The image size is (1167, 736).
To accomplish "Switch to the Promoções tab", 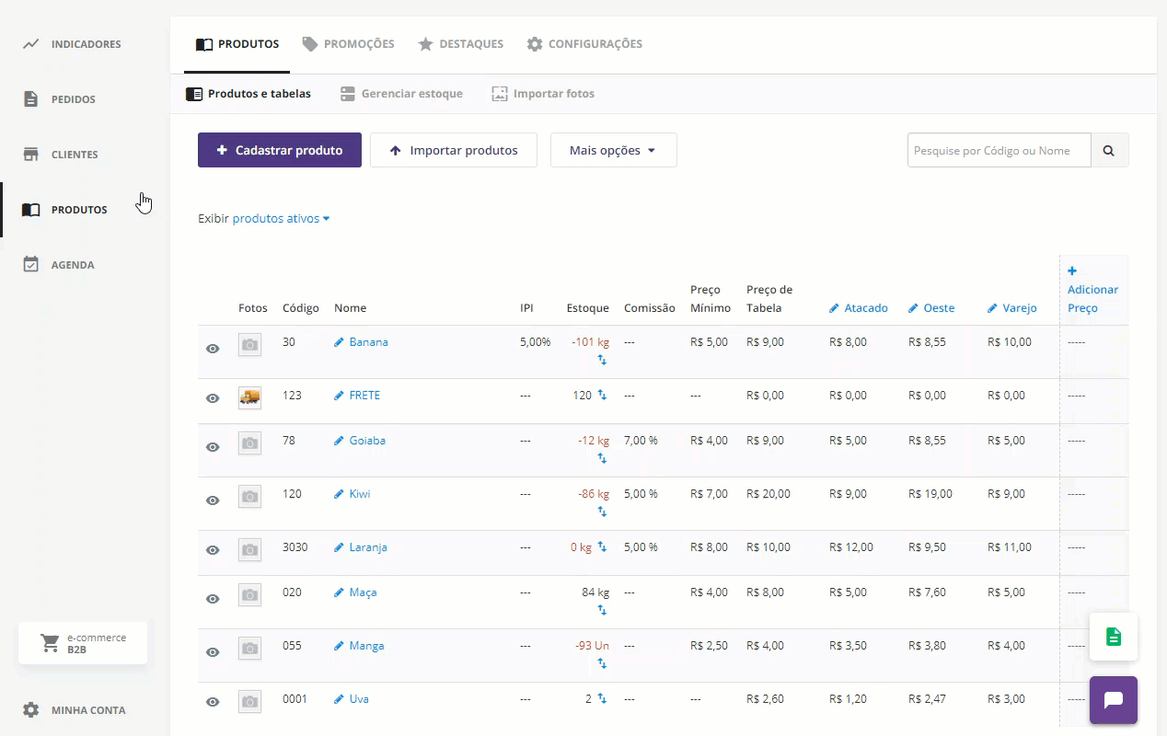I will pyautogui.click(x=349, y=44).
